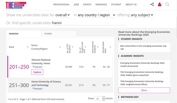
Task: Open the 'any subject' dropdown
Action: [x=142, y=15]
